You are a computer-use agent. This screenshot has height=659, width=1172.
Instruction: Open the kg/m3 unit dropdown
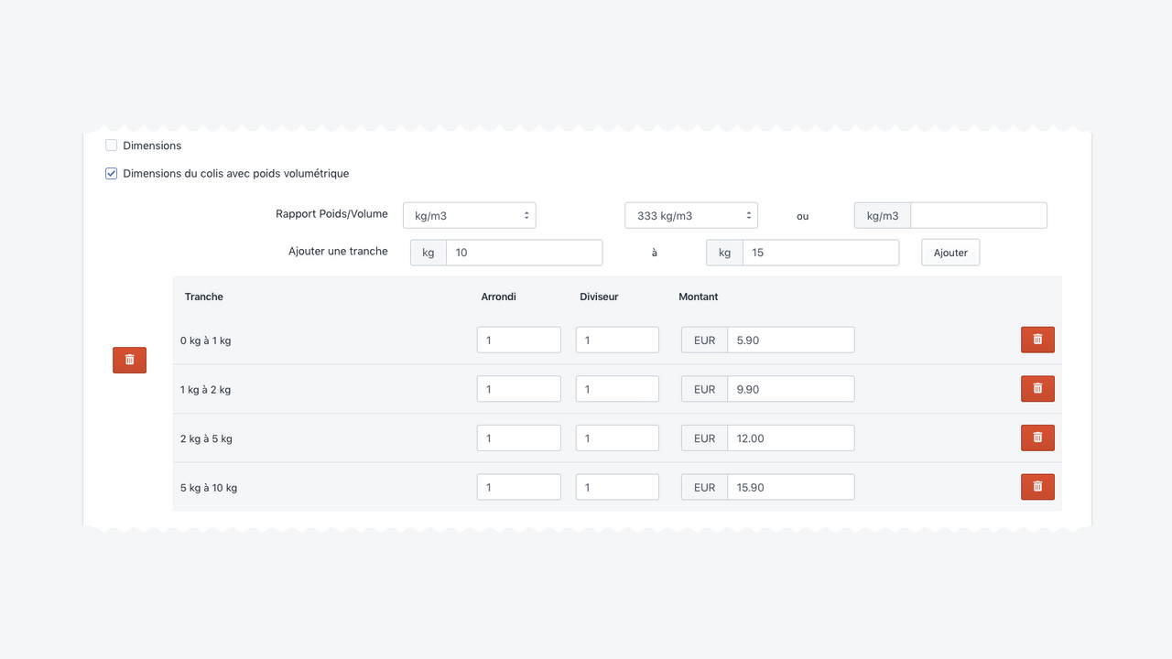(469, 215)
